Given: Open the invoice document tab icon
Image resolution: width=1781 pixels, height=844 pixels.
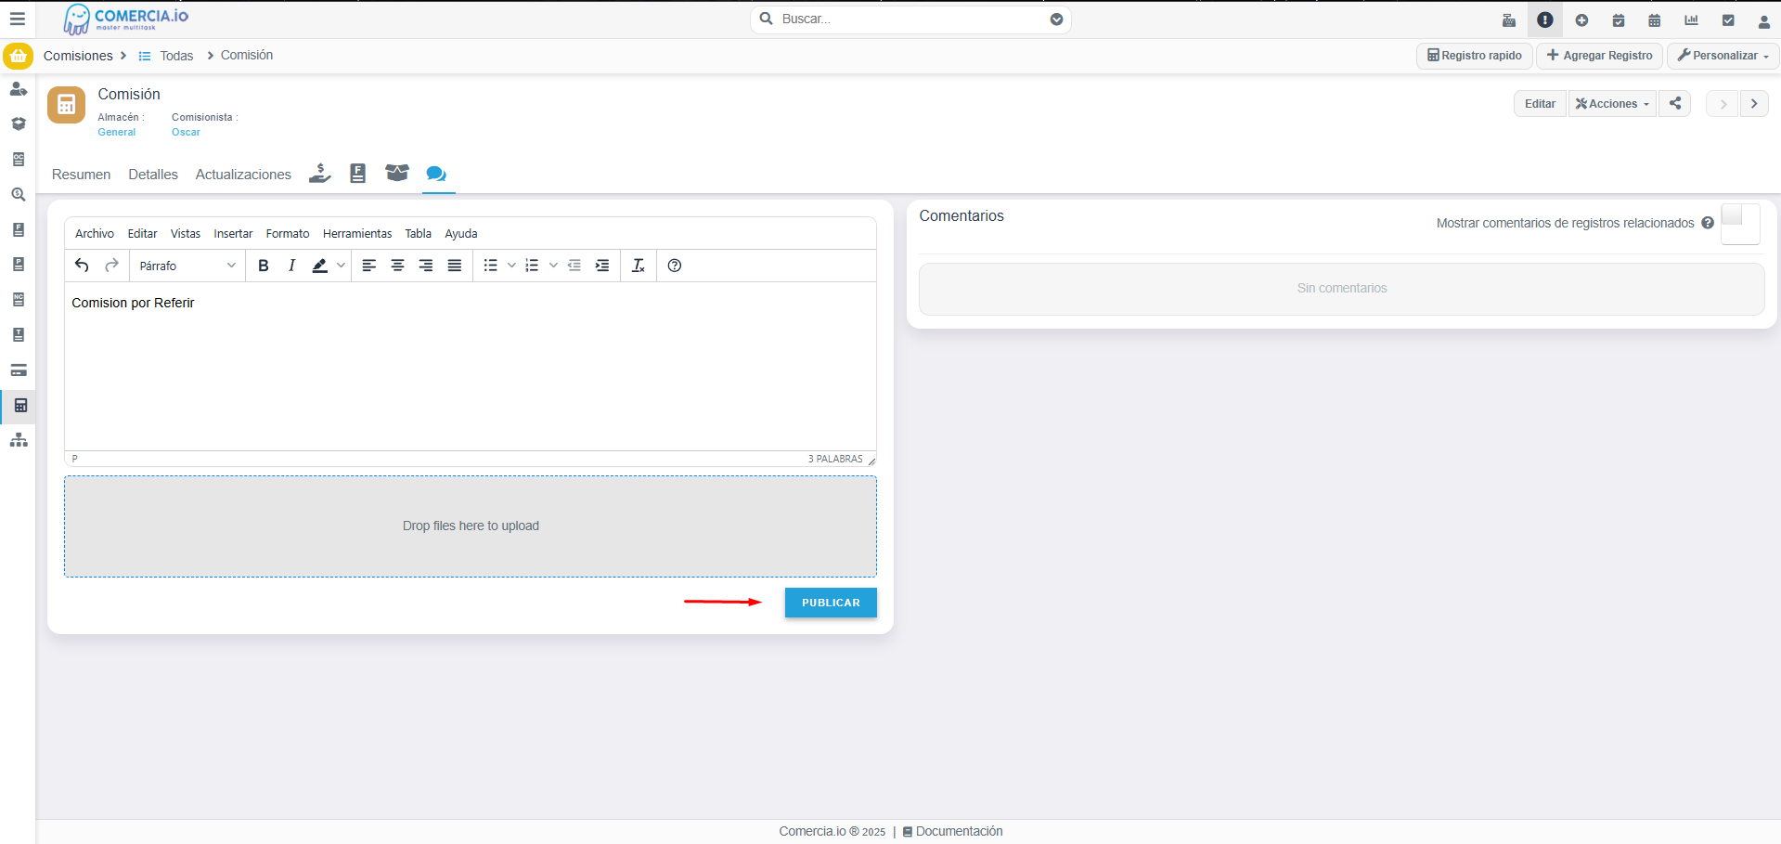Looking at the screenshot, I should pos(358,174).
